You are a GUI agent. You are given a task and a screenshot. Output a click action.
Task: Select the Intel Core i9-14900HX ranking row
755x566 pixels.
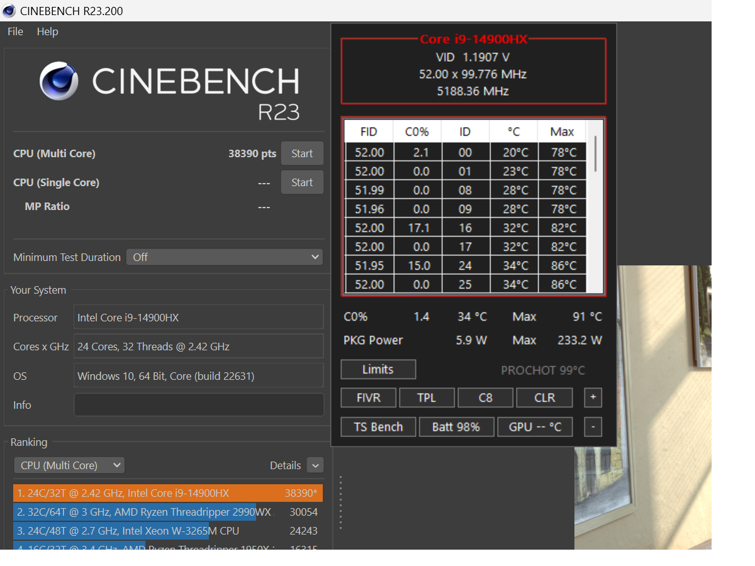click(167, 493)
